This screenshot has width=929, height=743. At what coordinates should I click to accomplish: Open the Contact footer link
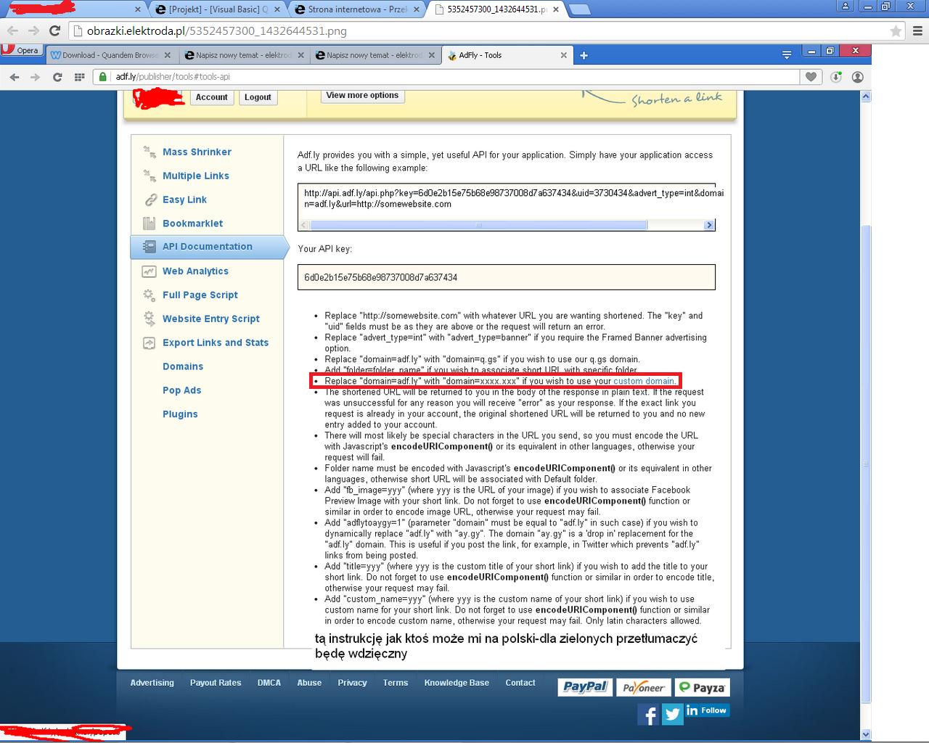pyautogui.click(x=520, y=683)
